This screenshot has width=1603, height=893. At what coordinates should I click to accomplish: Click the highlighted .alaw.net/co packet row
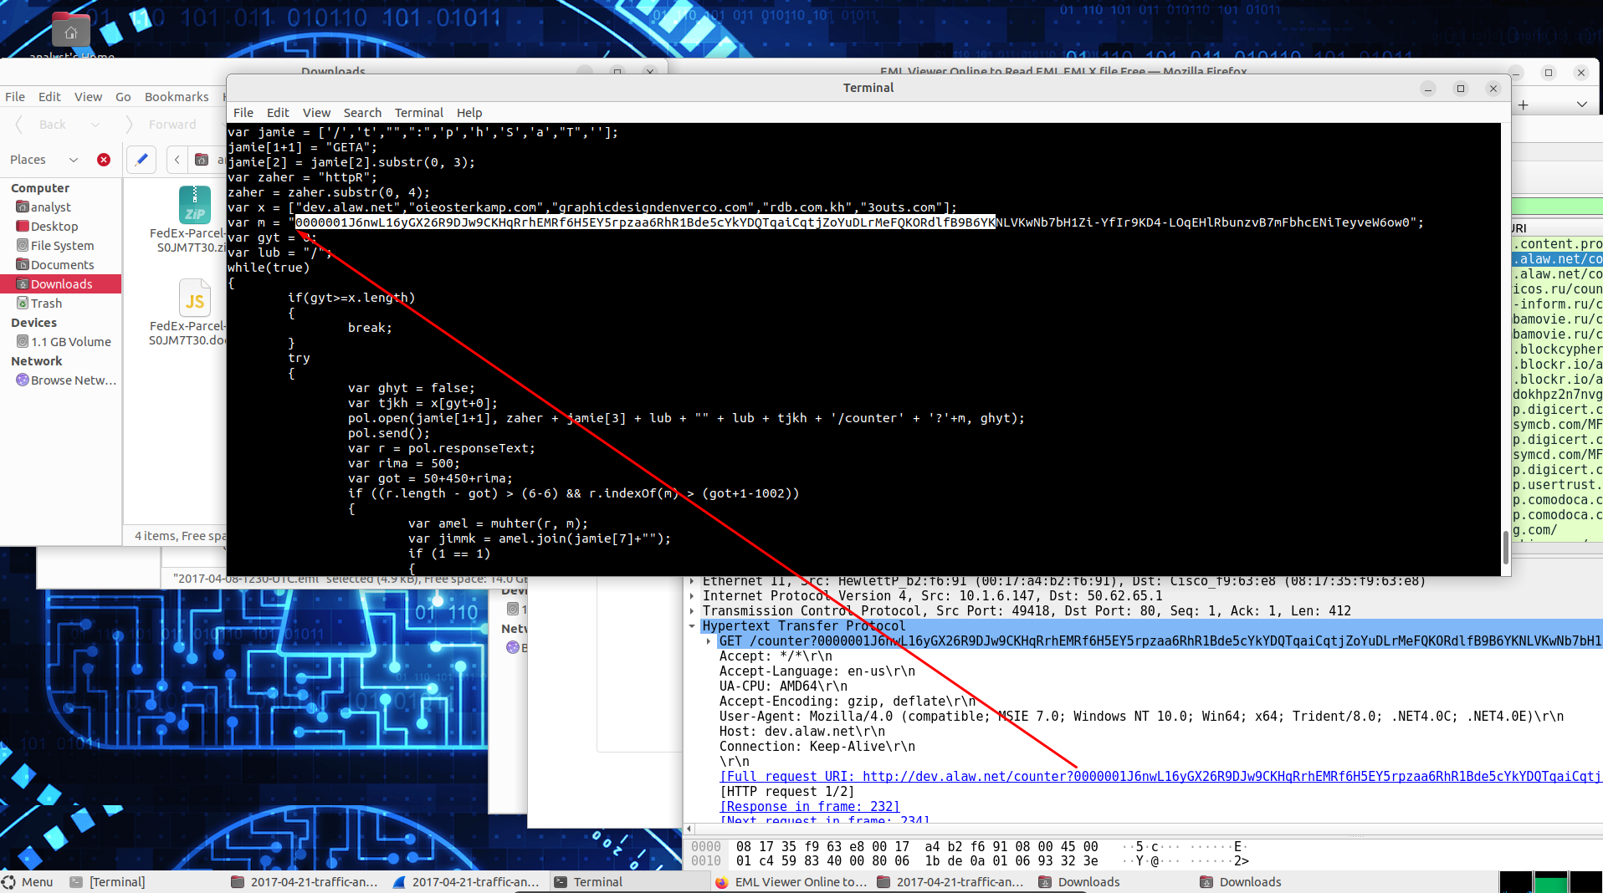[1557, 259]
